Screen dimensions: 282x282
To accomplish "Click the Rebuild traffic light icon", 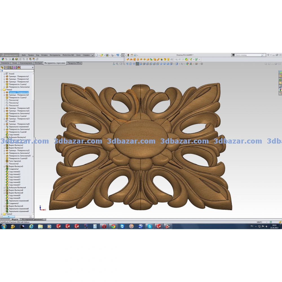I will point(128,55).
